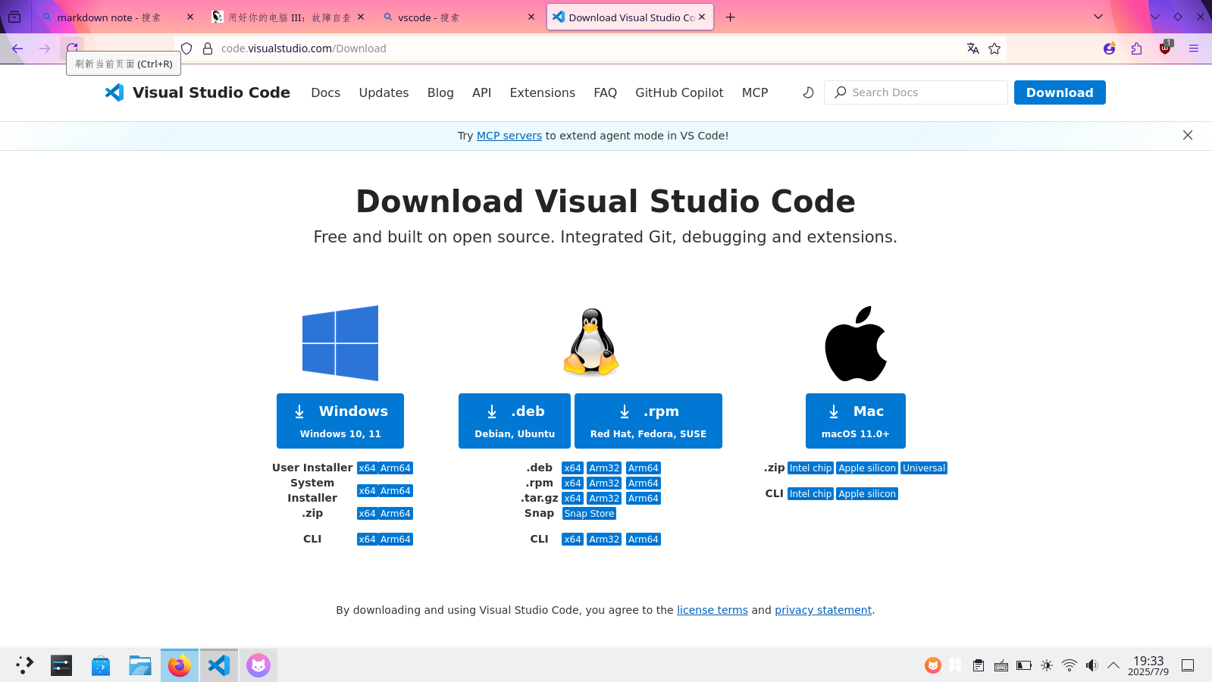This screenshot has width=1212, height=682.
Task: Select Linux CLI Arm32 download
Action: pyautogui.click(x=604, y=540)
